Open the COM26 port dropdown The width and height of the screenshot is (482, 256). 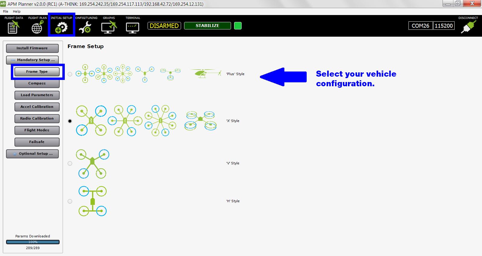[420, 26]
